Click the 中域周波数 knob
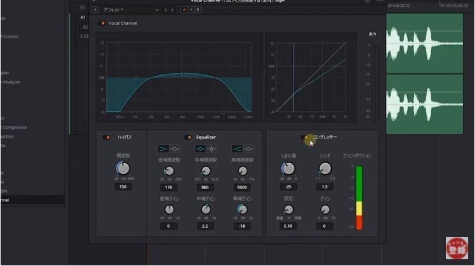 click(205, 171)
